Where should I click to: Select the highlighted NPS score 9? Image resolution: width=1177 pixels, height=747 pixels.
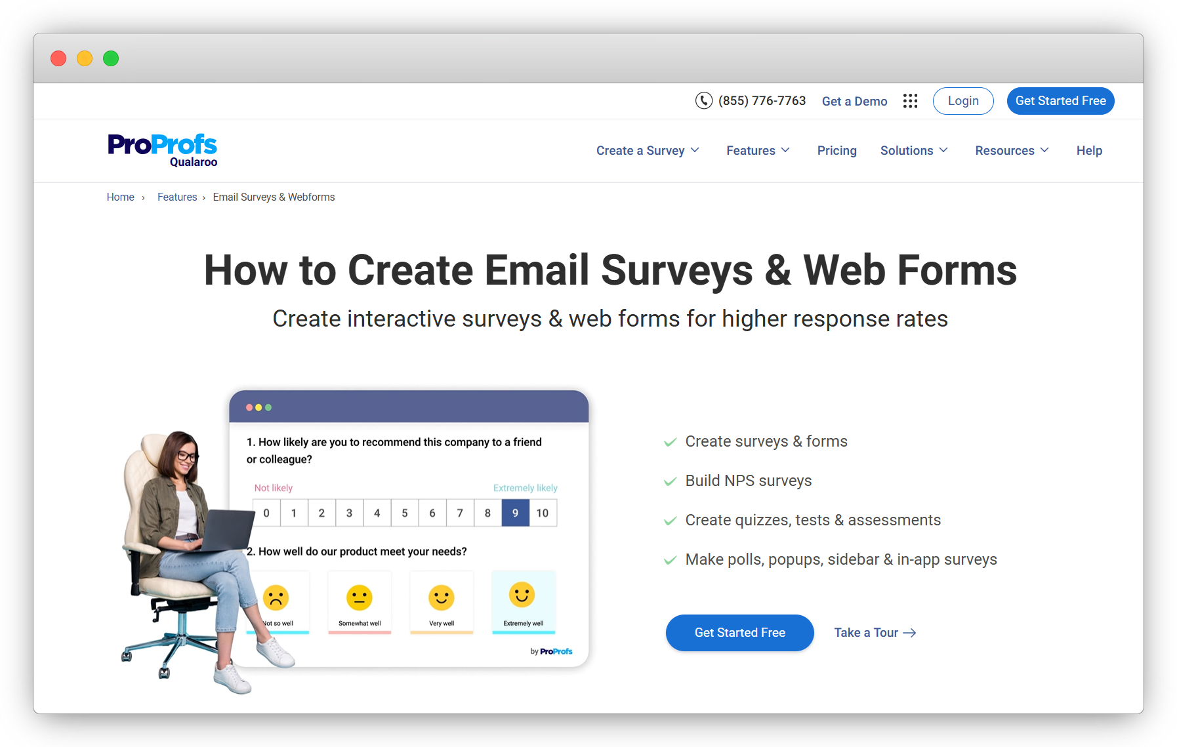pyautogui.click(x=516, y=513)
